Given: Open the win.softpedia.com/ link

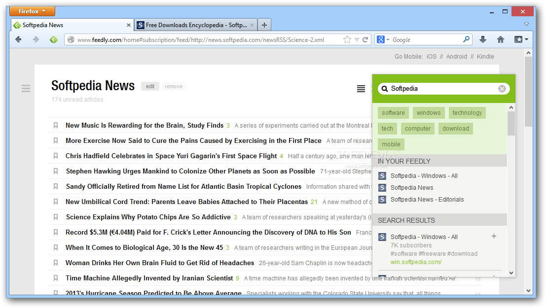Looking at the screenshot, I should tap(416, 262).
